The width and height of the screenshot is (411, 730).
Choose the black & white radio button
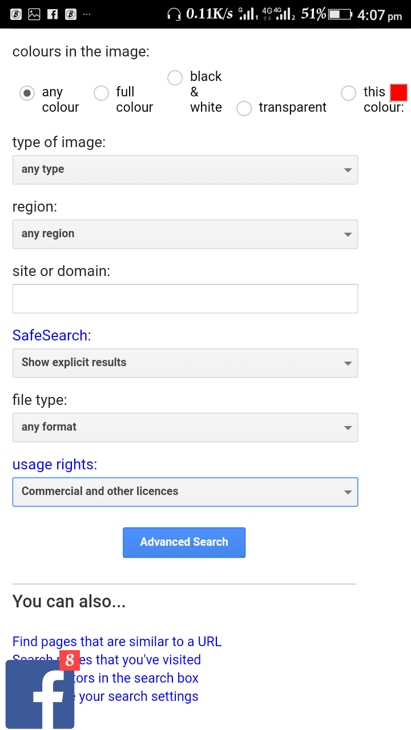175,78
